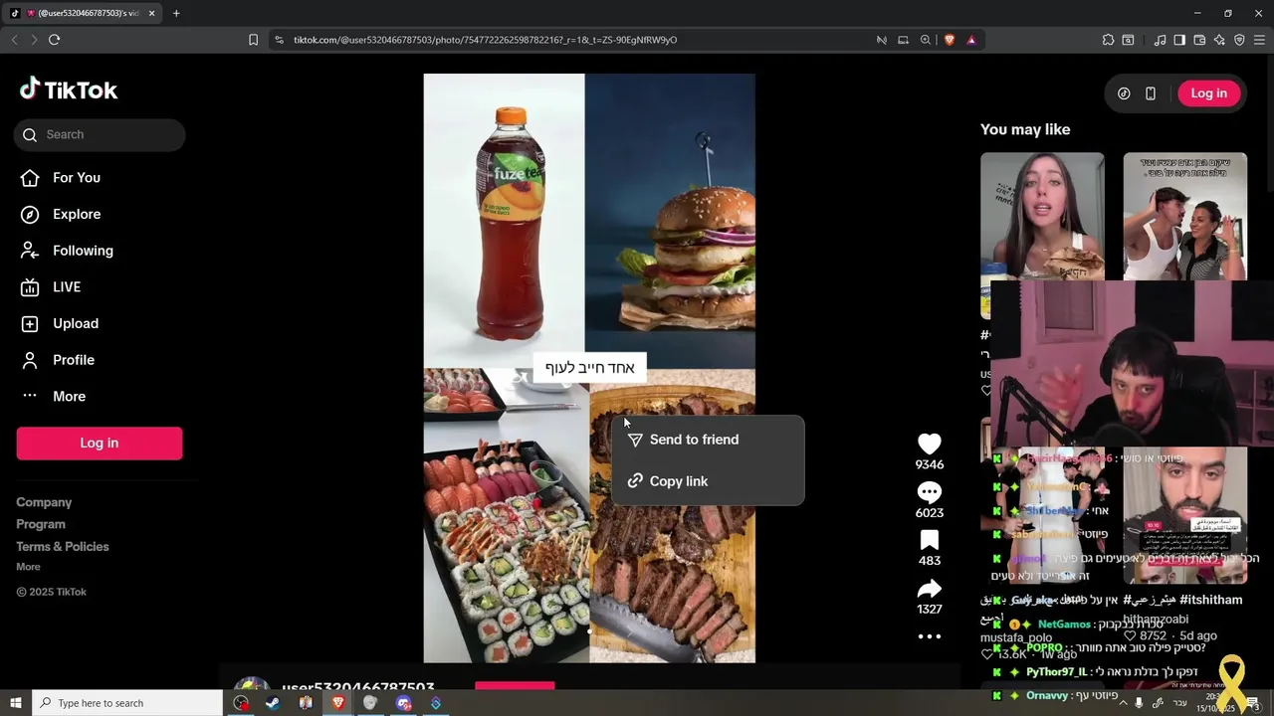This screenshot has width=1274, height=716.
Task: Open OBS Studio from the taskbar
Action: [241, 703]
